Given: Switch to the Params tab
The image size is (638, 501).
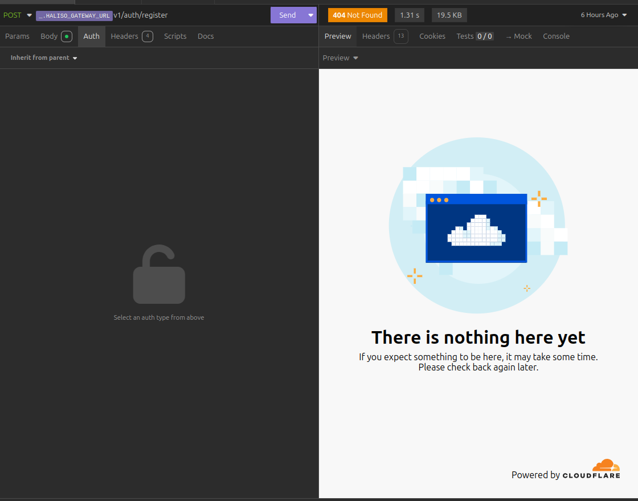Looking at the screenshot, I should (x=17, y=36).
